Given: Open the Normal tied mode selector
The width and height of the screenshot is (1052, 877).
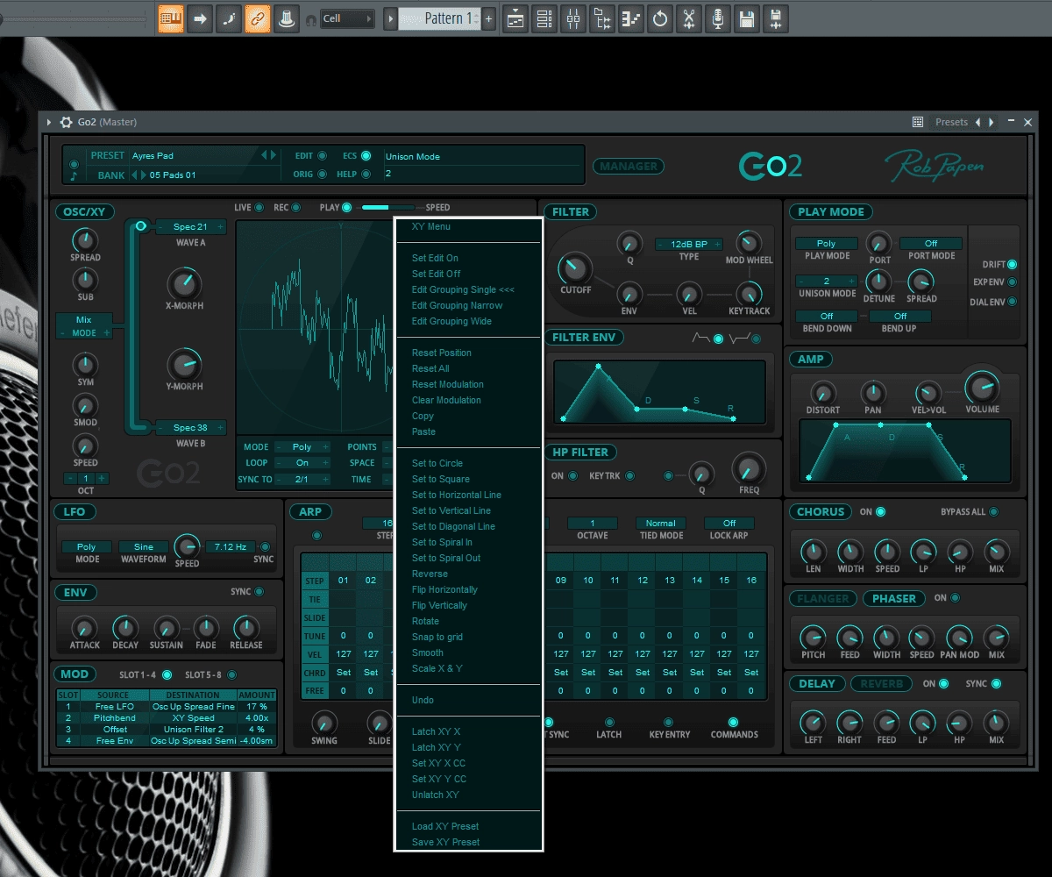Looking at the screenshot, I should (x=660, y=523).
